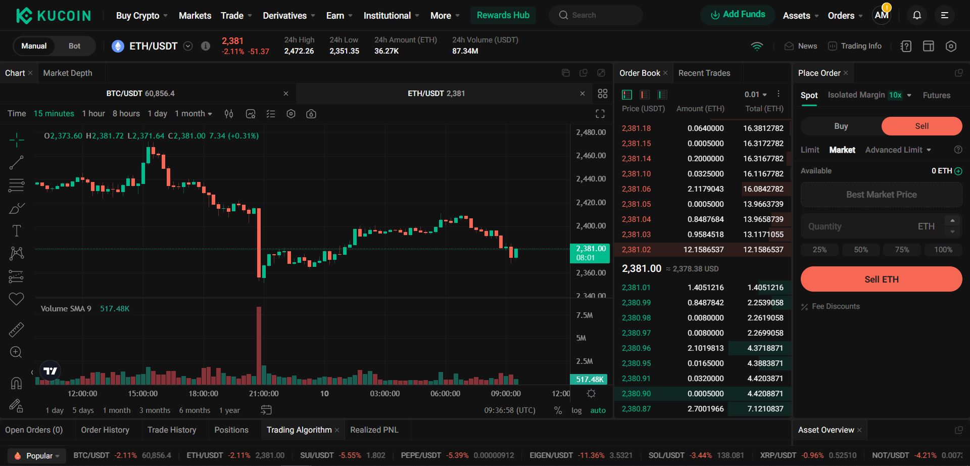Open the chart settings hexagon icon
The height and width of the screenshot is (466, 970).
point(291,114)
